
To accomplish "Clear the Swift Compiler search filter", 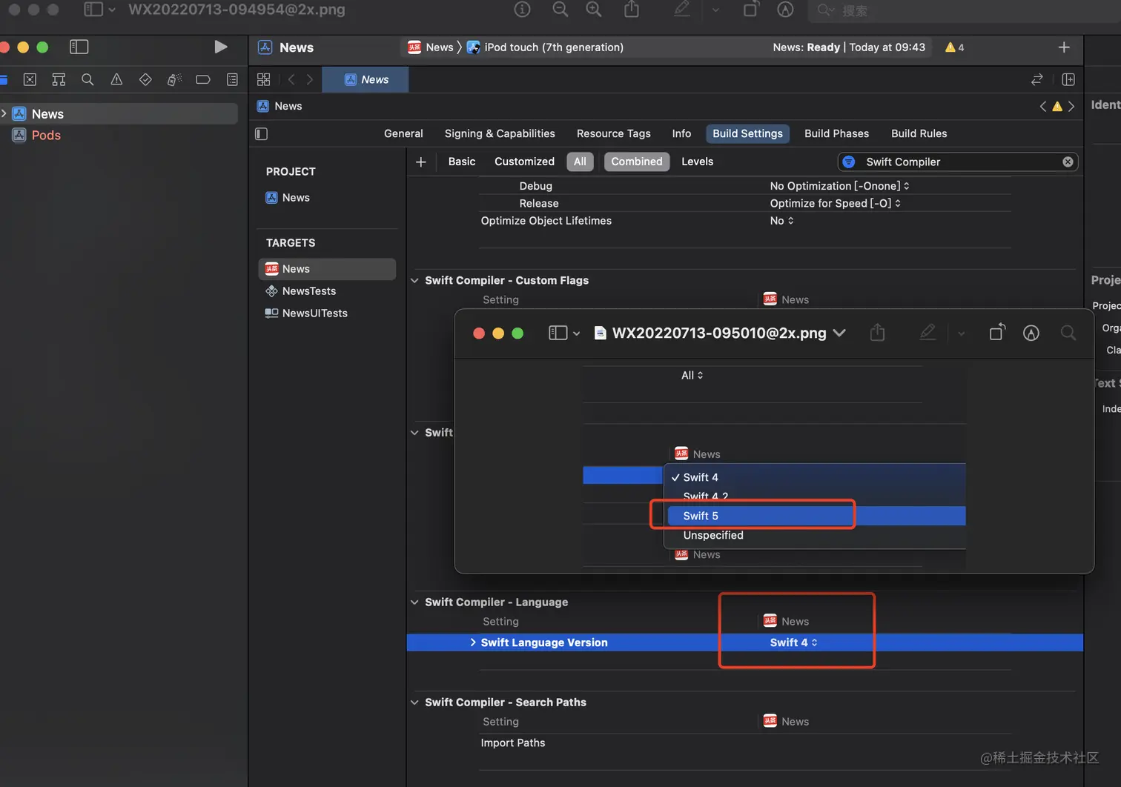I will click(1068, 162).
